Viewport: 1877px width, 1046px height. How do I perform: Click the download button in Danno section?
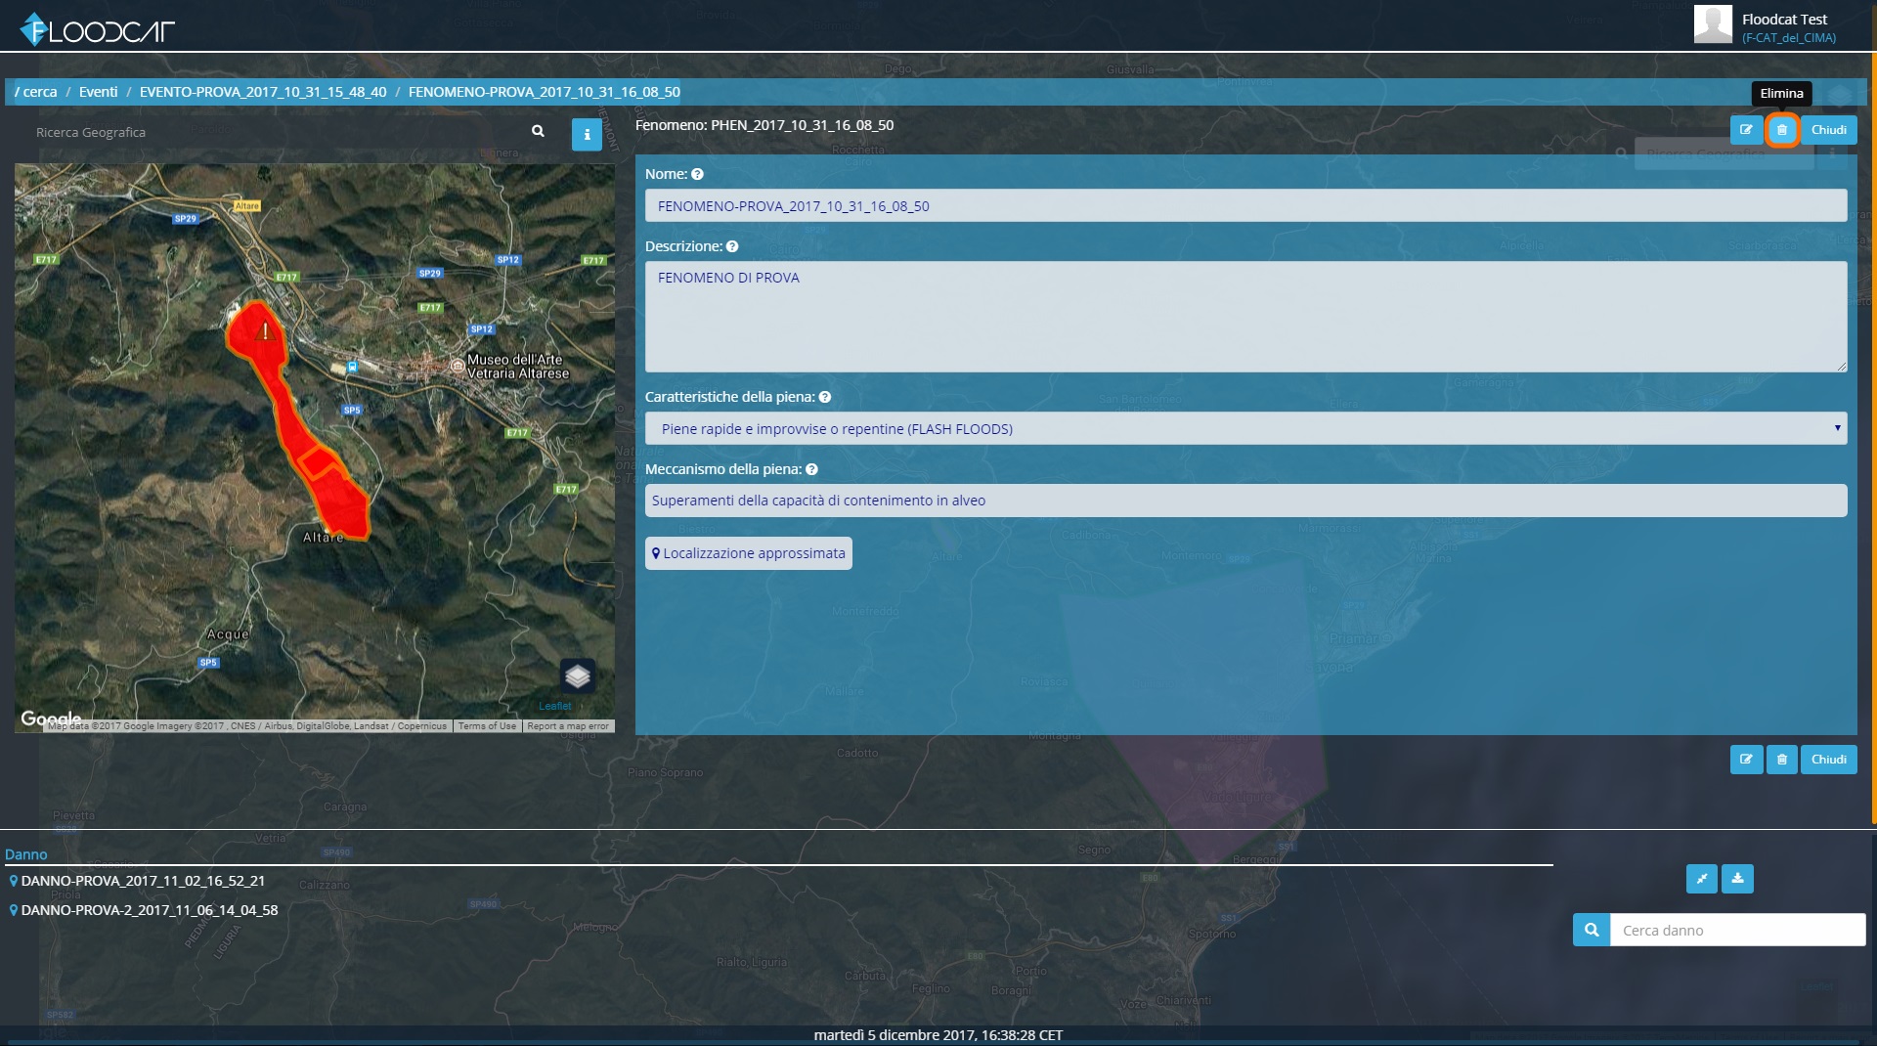(x=1737, y=879)
